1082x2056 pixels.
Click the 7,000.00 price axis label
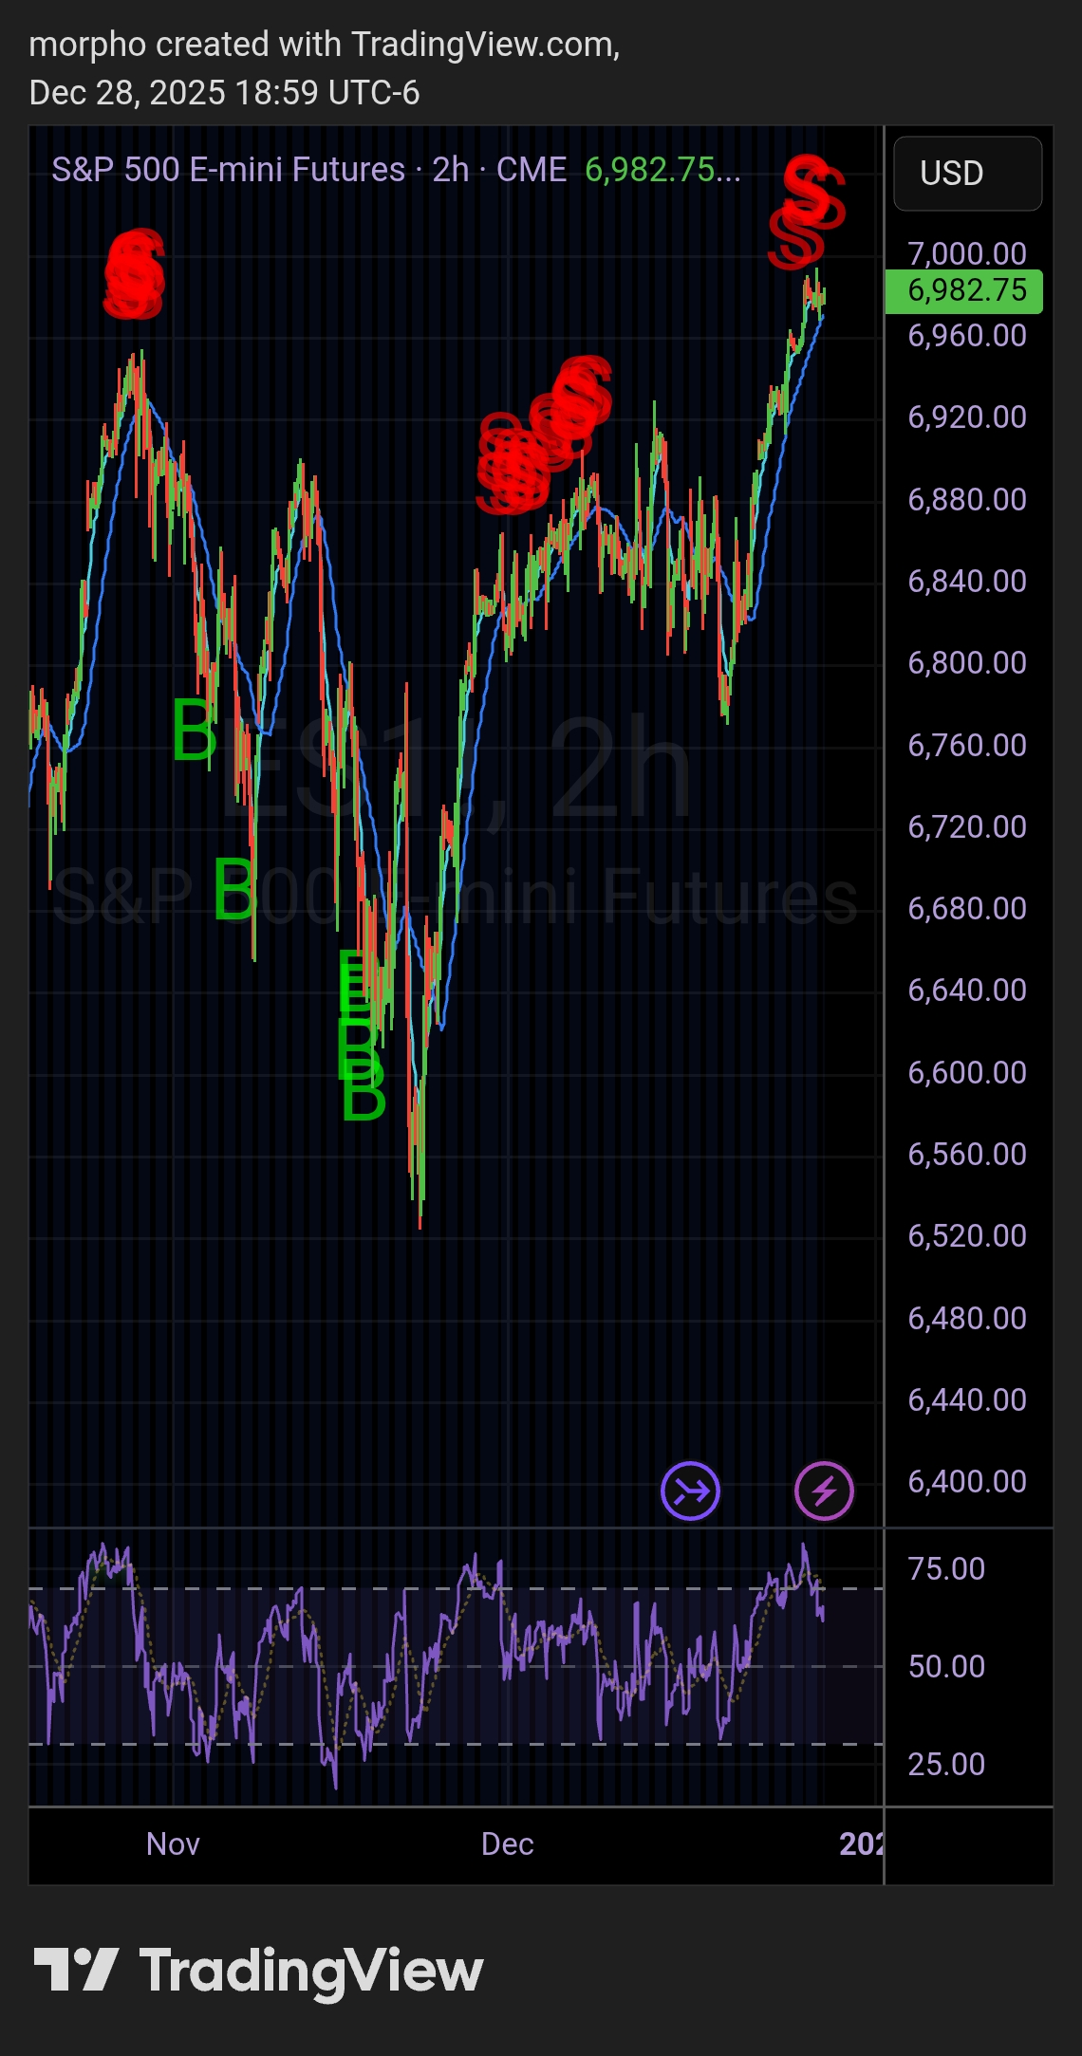966,253
